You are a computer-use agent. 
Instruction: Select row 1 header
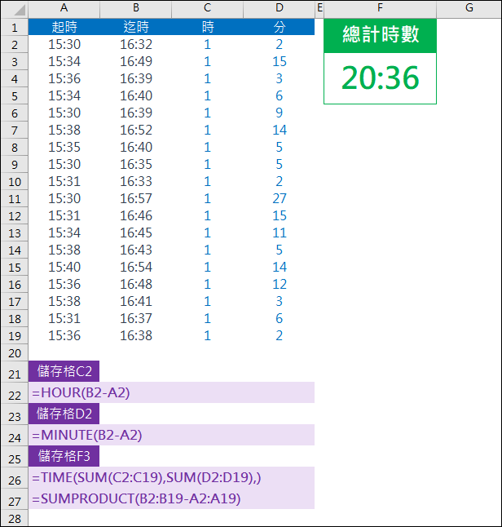[15, 27]
